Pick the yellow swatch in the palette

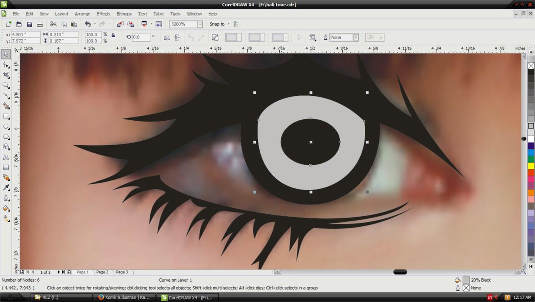[531, 166]
